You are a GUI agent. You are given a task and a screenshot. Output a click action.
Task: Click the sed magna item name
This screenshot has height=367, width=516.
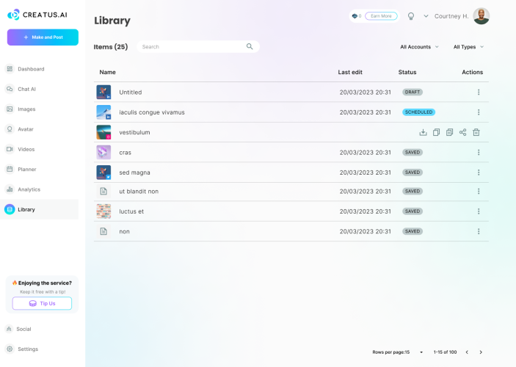click(x=134, y=172)
